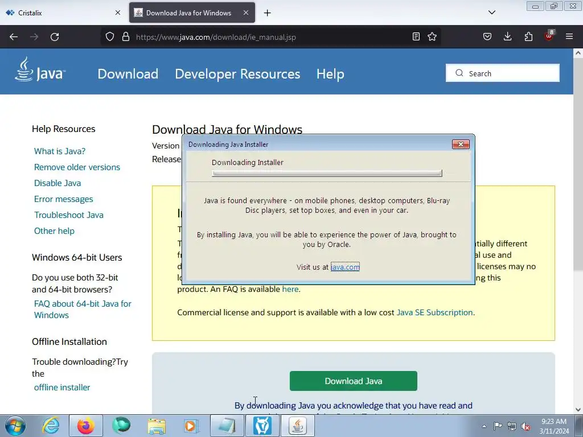Open the offline installer link

62,387
